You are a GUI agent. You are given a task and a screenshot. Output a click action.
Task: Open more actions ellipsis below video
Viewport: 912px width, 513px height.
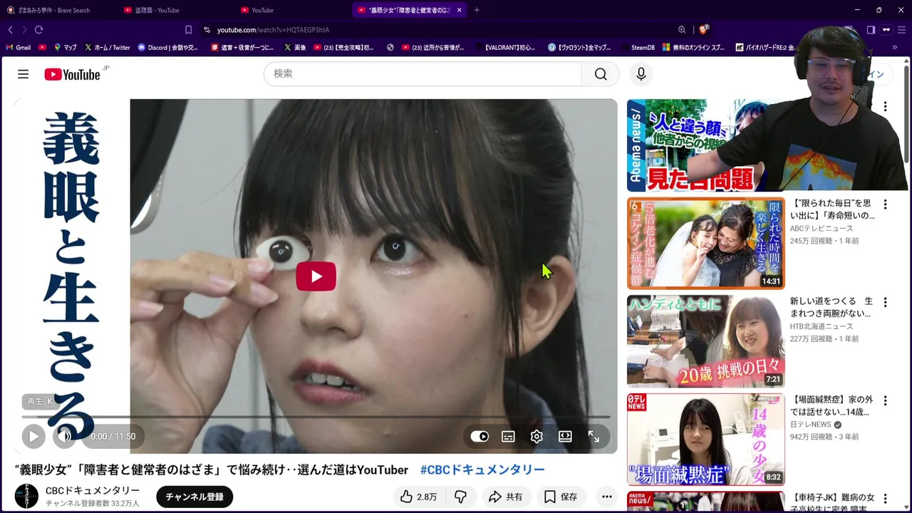(607, 497)
